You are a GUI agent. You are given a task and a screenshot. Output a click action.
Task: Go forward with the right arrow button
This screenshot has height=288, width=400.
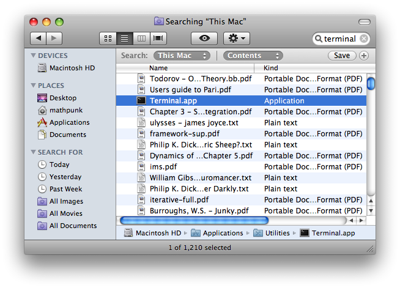54,39
